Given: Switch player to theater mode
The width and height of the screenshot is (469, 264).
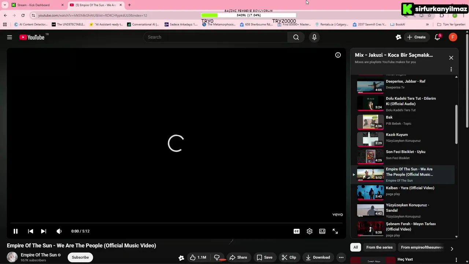Looking at the screenshot, I should (322, 231).
